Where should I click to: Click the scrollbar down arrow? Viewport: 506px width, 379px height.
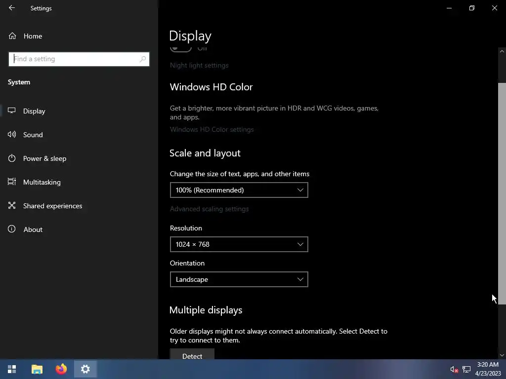pos(502,355)
